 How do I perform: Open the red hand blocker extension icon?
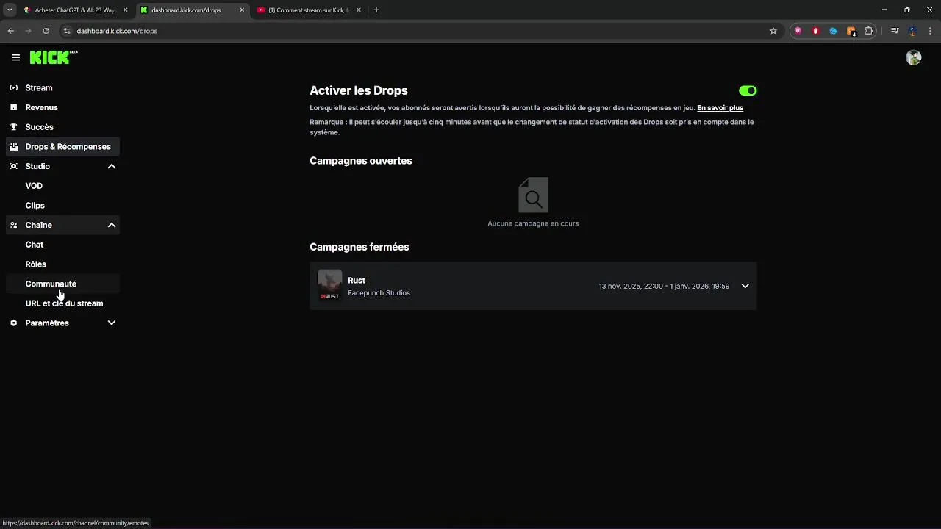(815, 31)
